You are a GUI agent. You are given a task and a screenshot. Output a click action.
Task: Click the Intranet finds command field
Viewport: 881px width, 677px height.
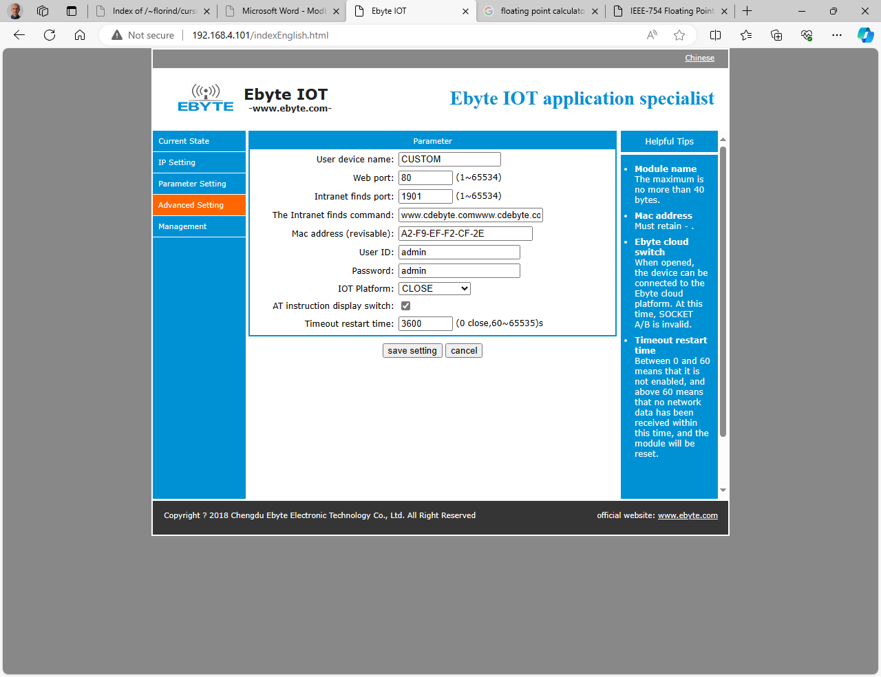click(471, 215)
